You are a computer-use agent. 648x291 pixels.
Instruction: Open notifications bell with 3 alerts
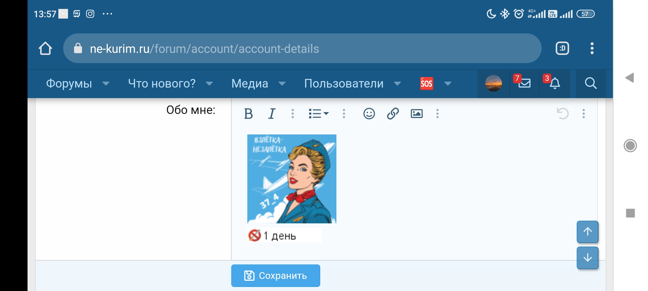pyautogui.click(x=554, y=83)
